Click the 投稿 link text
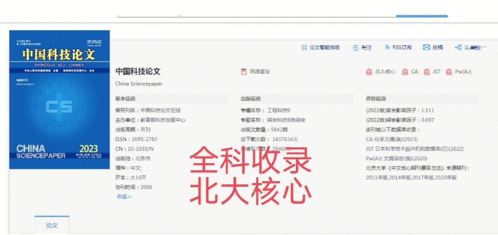 click(x=438, y=47)
